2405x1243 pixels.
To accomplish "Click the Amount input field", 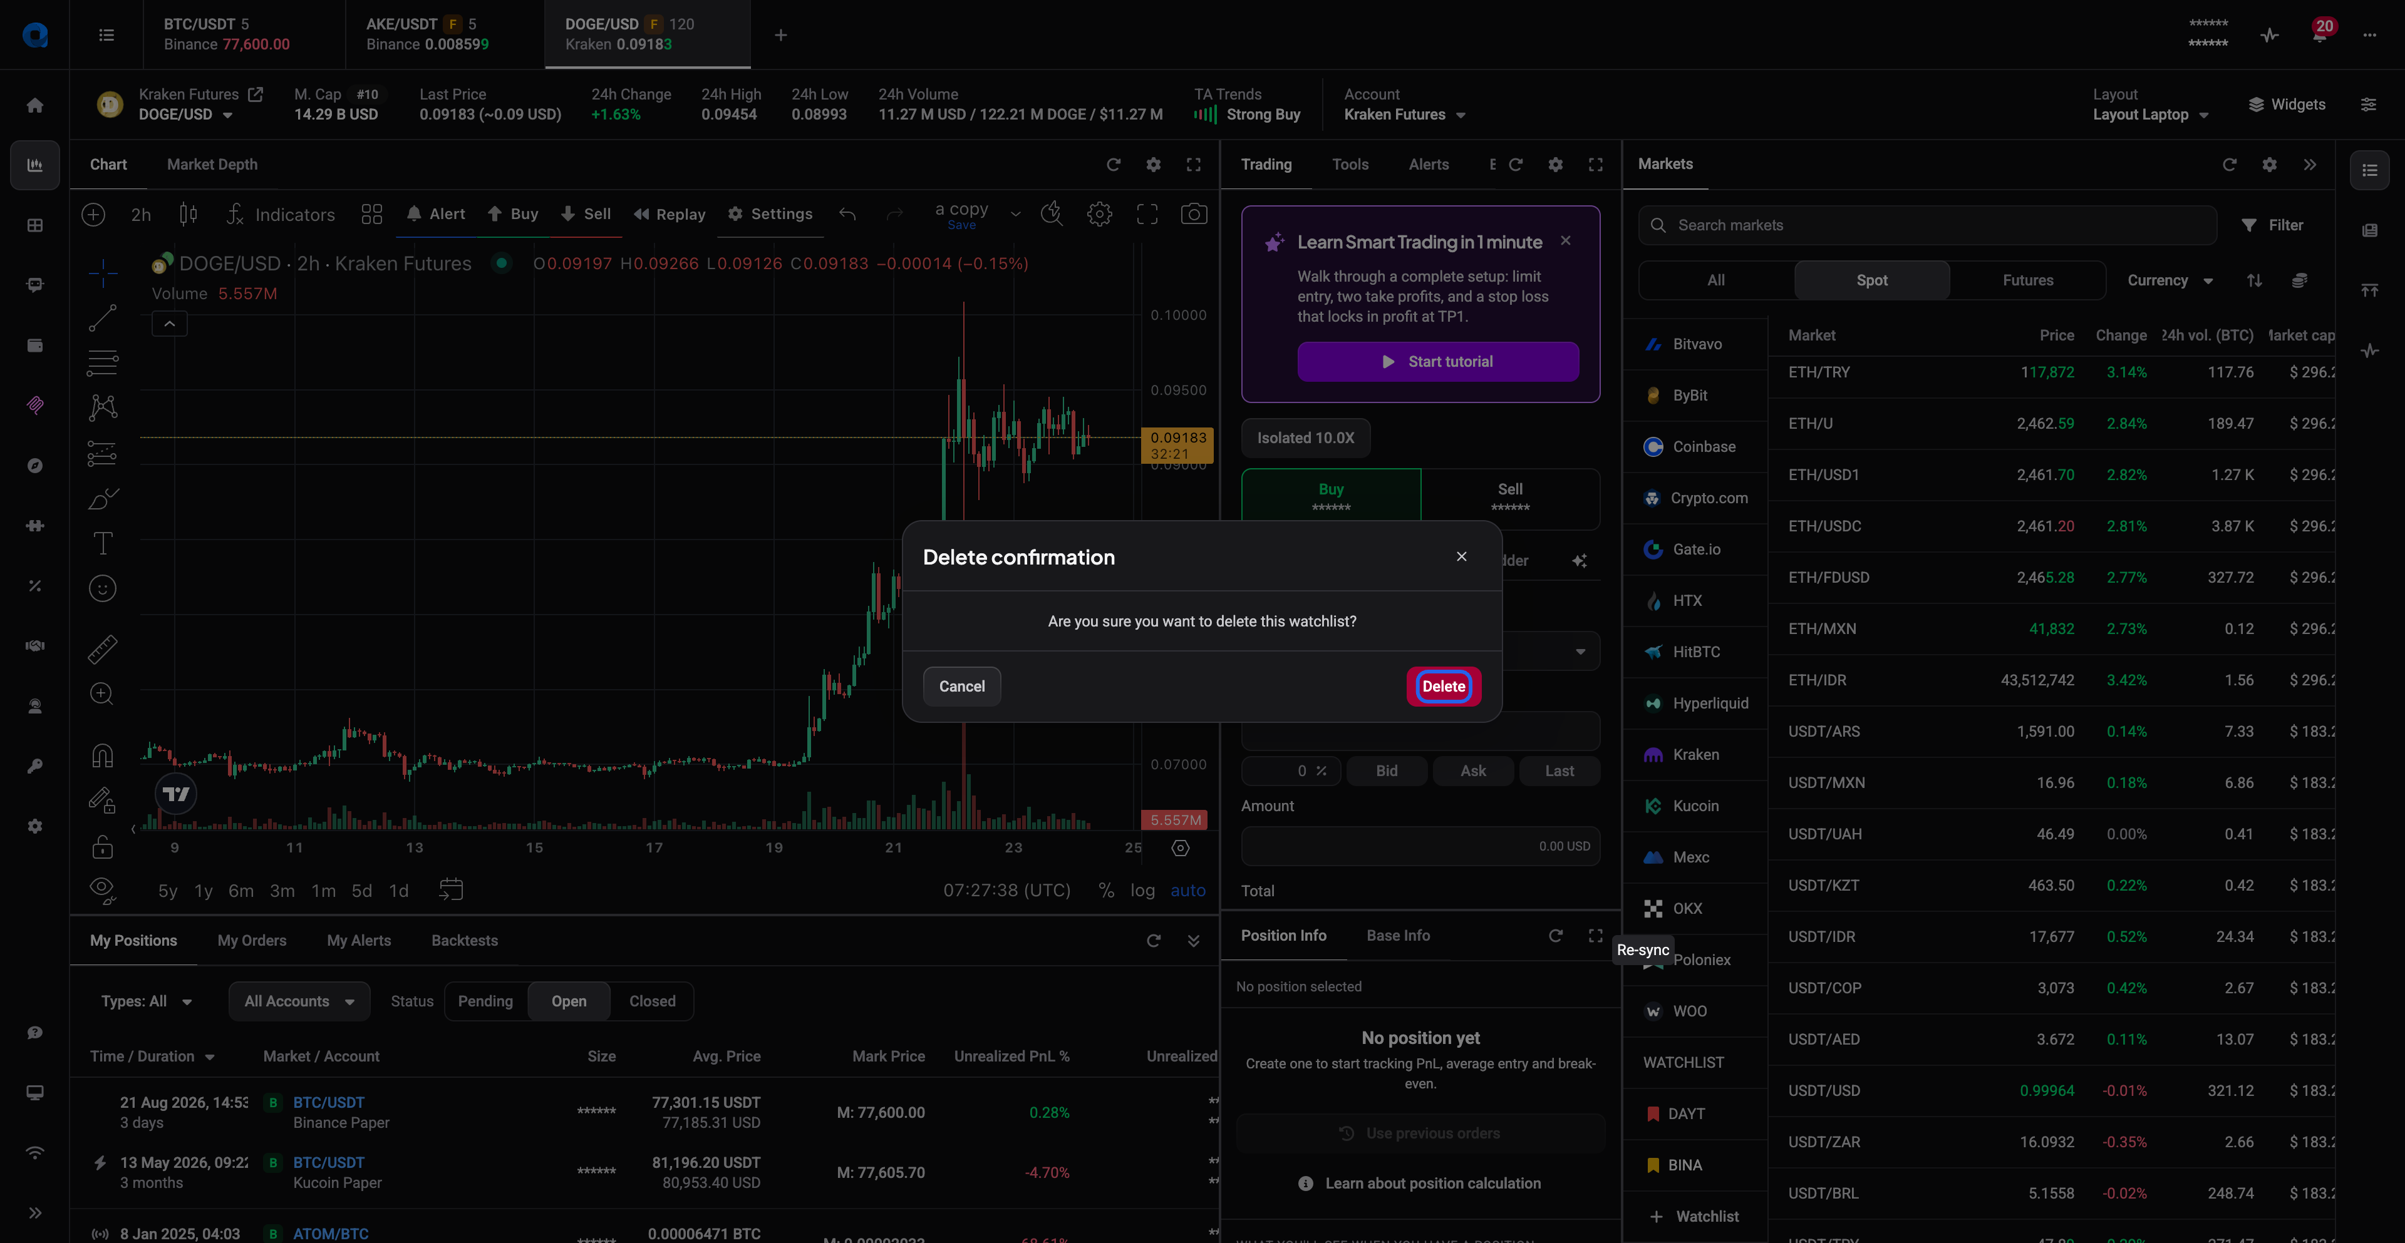I will 1420,846.
